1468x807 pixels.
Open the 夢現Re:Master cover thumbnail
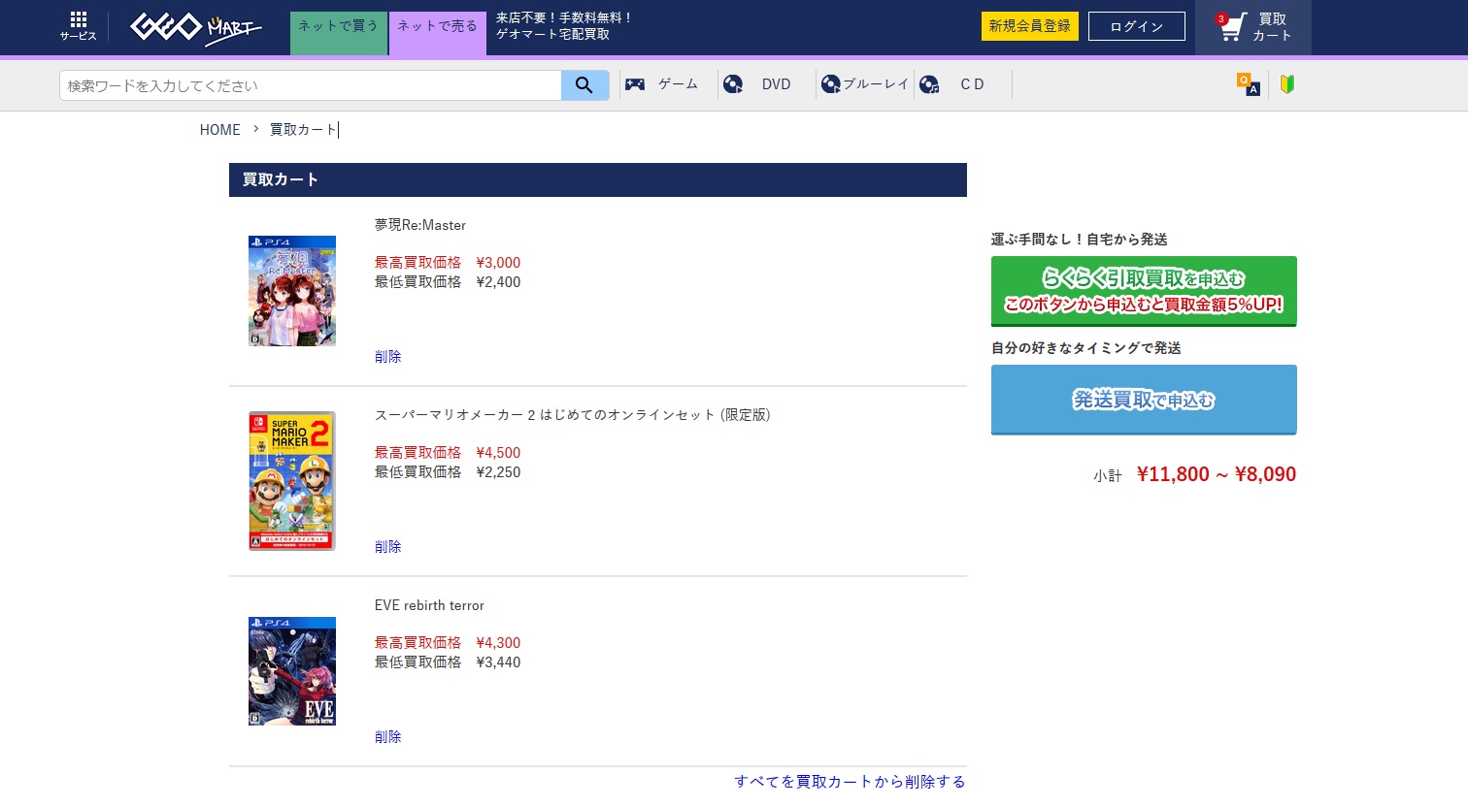point(292,291)
